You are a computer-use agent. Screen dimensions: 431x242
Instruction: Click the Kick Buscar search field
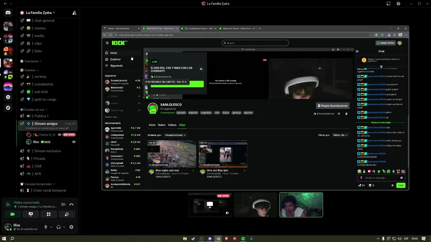pos(255,43)
